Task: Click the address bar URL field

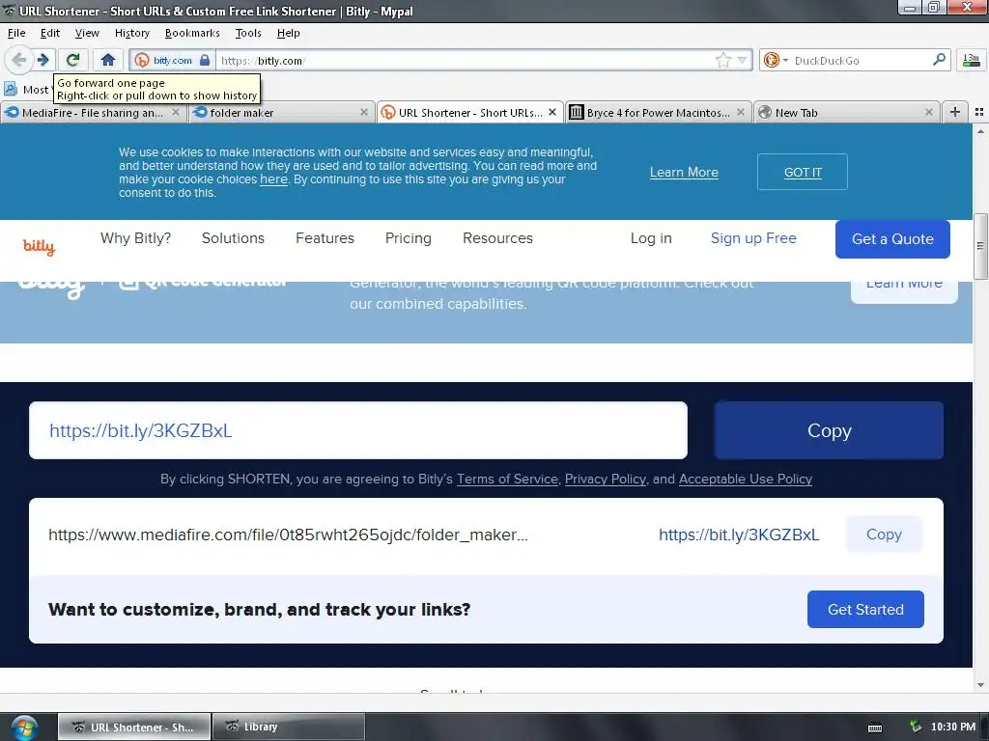Action: [464, 61]
